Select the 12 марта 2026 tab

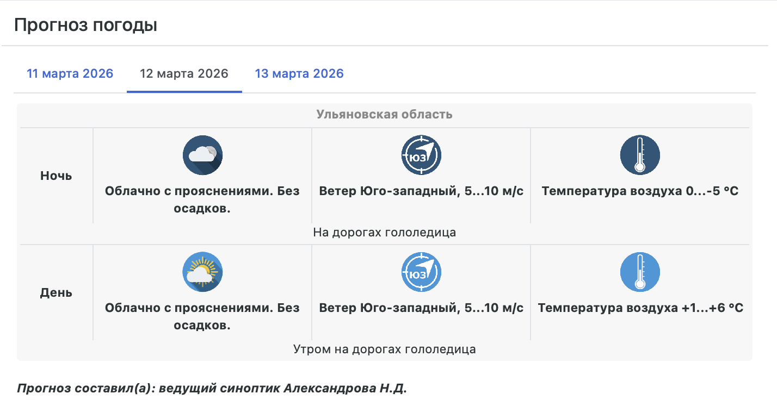(184, 73)
